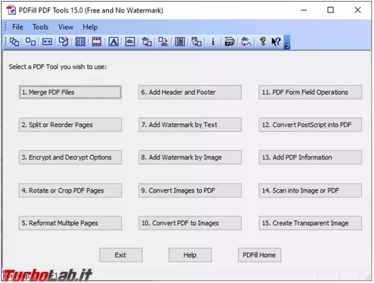Maximize the PDFill PDF Tools window
This screenshot has width=374, height=283.
[x=330, y=10]
